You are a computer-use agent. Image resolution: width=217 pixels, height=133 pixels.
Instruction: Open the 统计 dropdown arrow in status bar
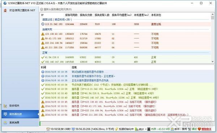pyautogui.click(x=146, y=129)
